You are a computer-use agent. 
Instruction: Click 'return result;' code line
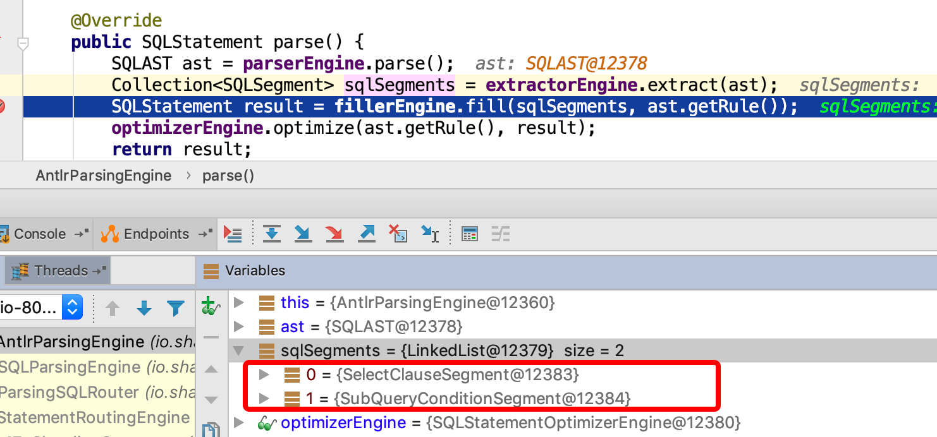pyautogui.click(x=181, y=150)
